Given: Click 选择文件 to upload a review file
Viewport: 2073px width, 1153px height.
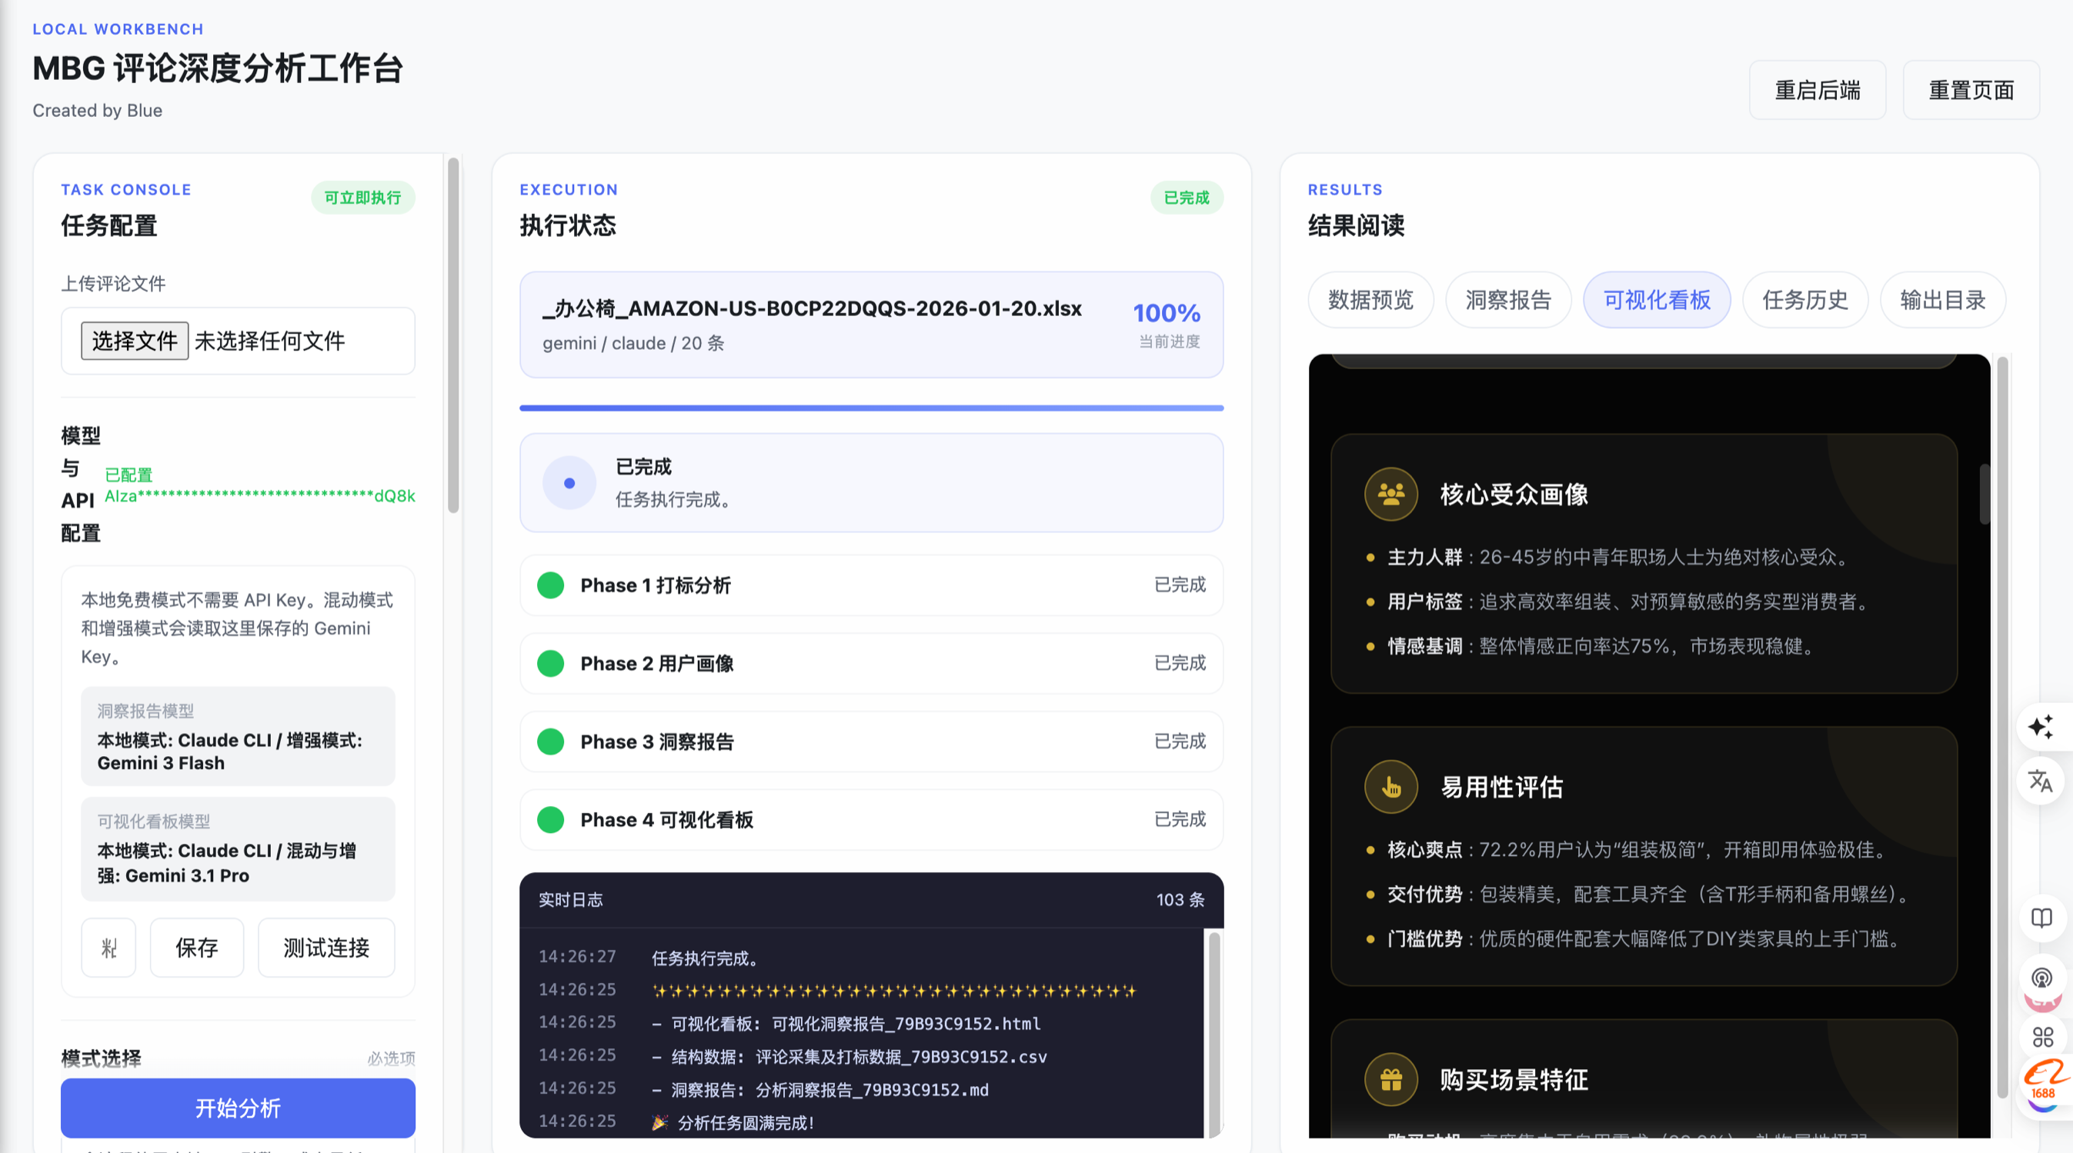Looking at the screenshot, I should pos(135,342).
